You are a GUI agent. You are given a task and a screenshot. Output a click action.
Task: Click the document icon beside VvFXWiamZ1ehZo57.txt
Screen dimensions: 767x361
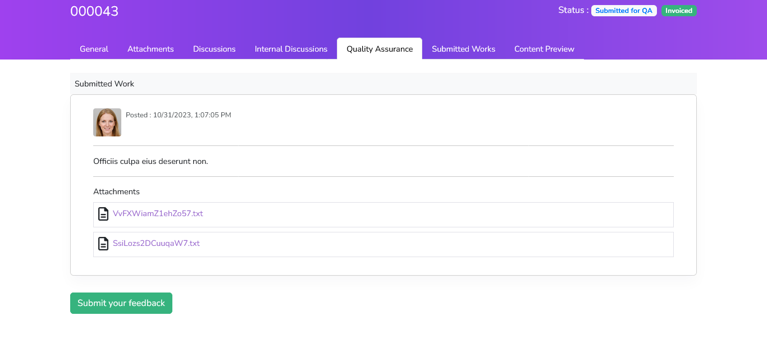pos(103,214)
